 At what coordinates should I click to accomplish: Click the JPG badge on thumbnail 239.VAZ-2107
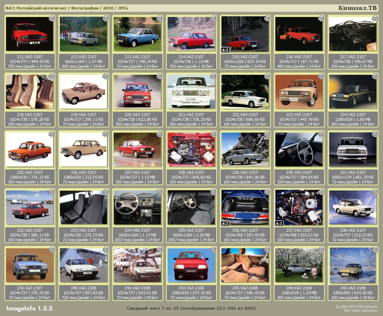click(x=52, y=250)
